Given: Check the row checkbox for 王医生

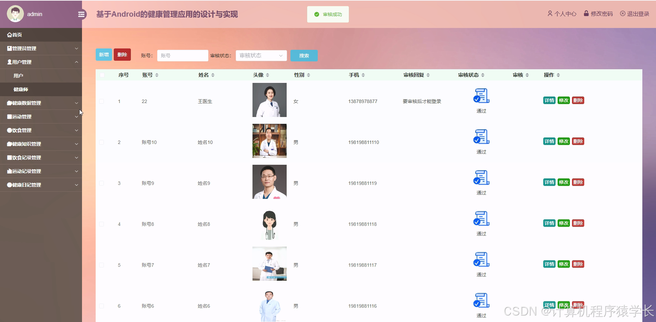Looking at the screenshot, I should [x=101, y=101].
